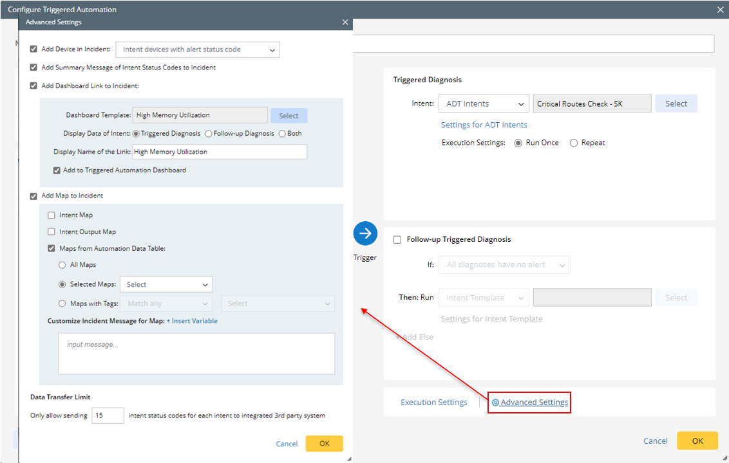Choose the All Maps radio option

(62, 265)
